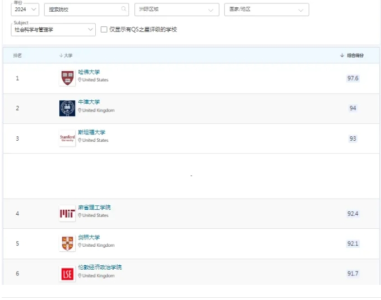Sort by 综合得分 column header
The image size is (381, 300).
(352, 56)
